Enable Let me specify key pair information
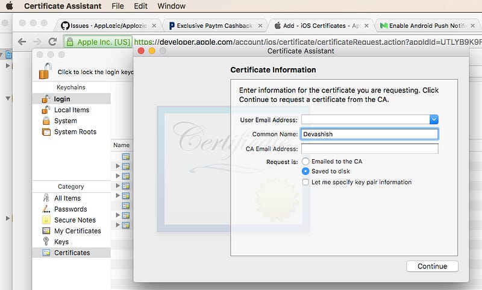This screenshot has height=290, width=482. 305,182
